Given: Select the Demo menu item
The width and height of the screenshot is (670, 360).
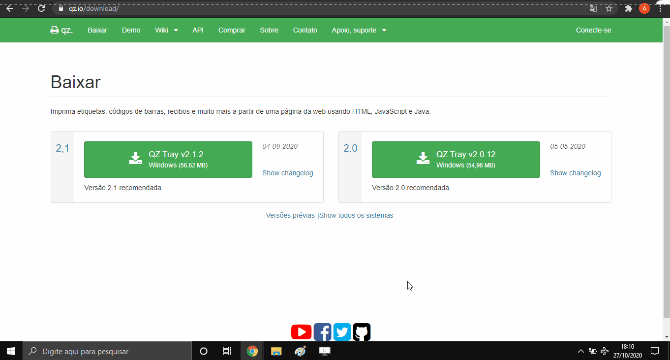Looking at the screenshot, I should click(131, 30).
